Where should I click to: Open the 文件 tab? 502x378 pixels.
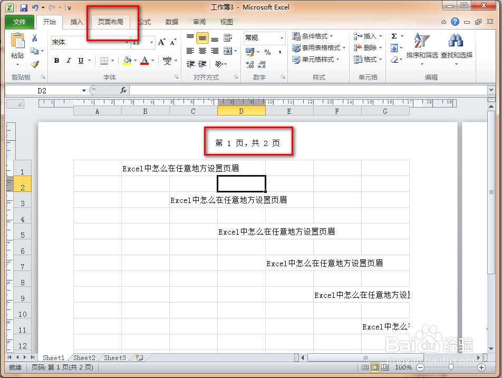click(x=20, y=22)
